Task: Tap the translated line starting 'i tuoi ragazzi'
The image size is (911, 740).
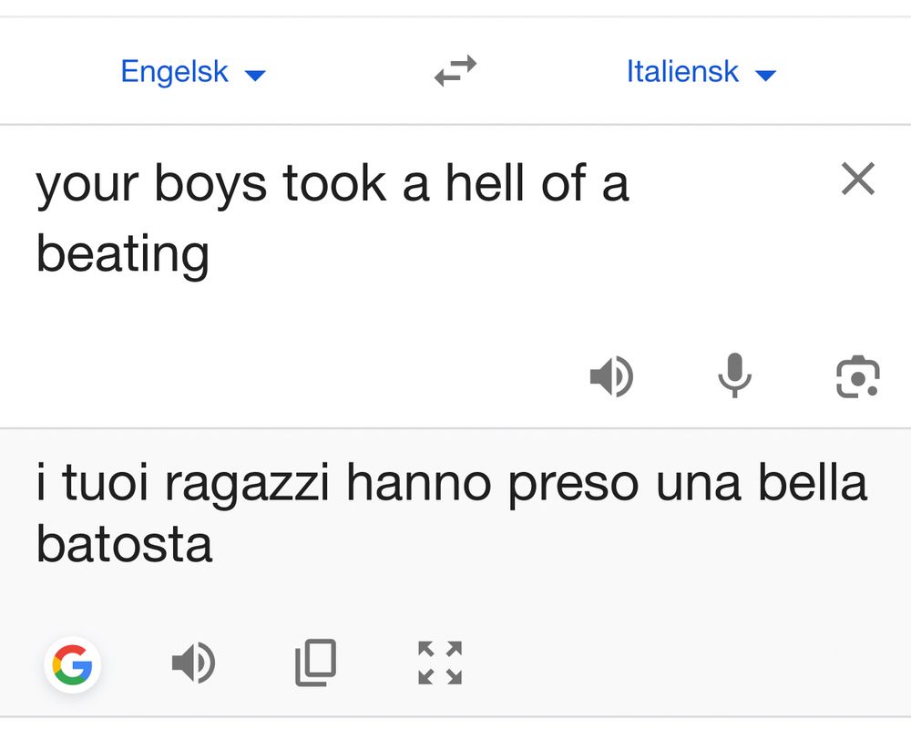Action: [450, 483]
